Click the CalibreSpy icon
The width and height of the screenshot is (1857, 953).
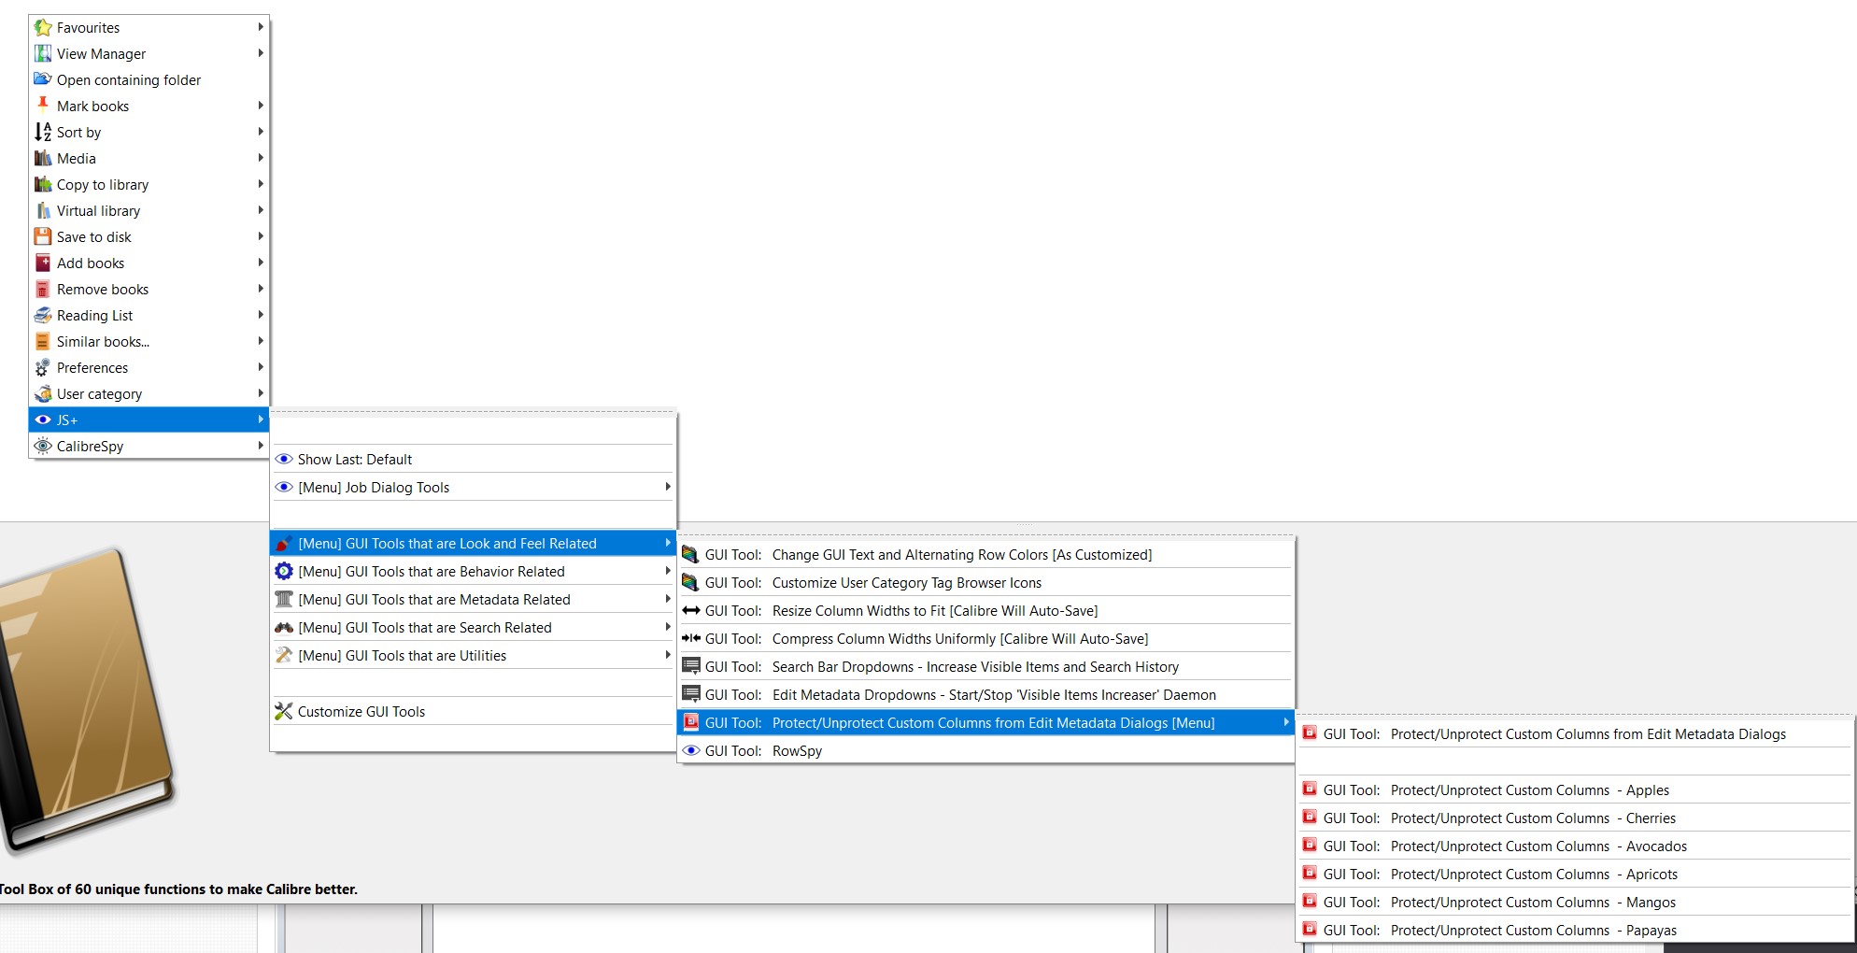(x=43, y=447)
